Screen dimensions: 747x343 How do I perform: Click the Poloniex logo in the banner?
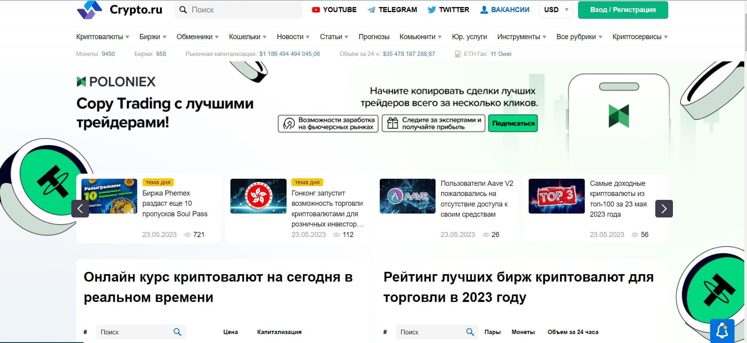116,81
